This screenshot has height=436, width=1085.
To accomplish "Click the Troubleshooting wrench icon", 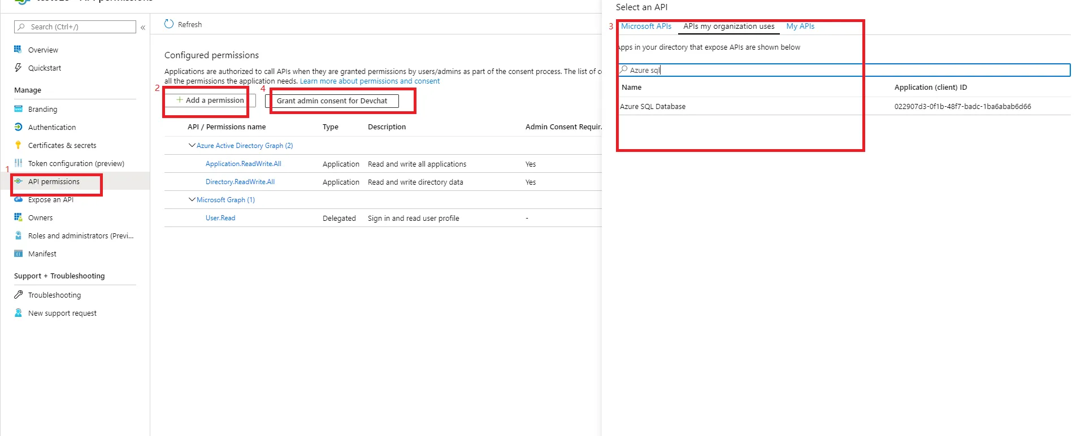I will point(18,295).
